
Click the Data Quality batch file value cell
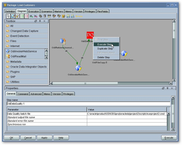pyautogui.click(x=127, y=114)
